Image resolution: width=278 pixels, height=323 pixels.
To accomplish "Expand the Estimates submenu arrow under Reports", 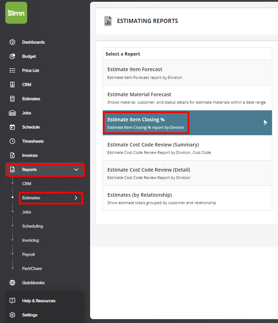I will (76, 198).
